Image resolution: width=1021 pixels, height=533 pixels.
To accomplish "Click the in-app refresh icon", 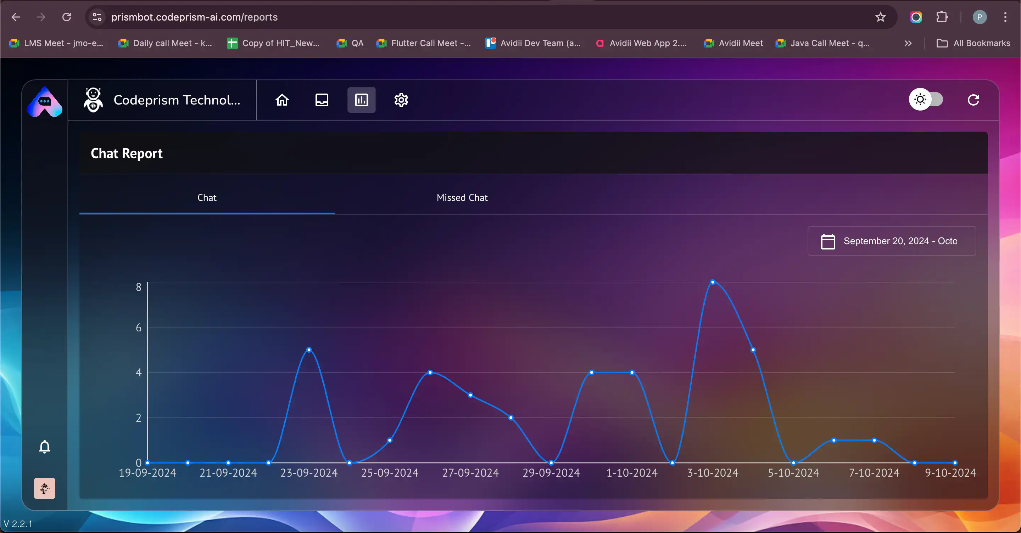I will pyautogui.click(x=973, y=100).
